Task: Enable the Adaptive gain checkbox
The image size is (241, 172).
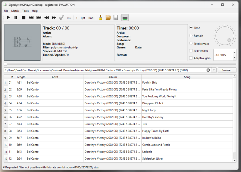Action: click(x=191, y=58)
